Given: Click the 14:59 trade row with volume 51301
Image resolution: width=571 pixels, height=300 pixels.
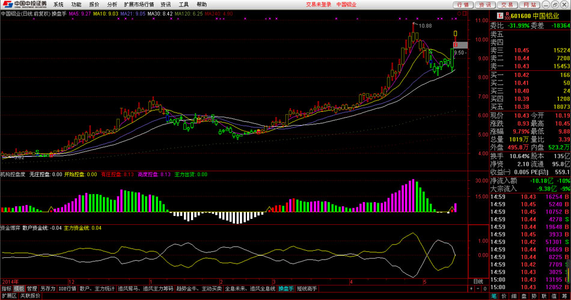Looking at the screenshot, I should point(530,242).
